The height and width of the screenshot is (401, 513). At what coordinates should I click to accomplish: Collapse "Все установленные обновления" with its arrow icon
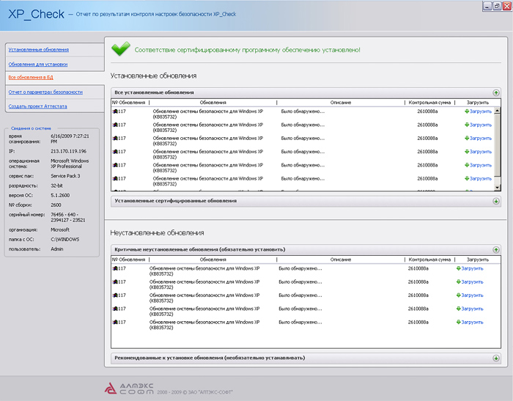click(496, 92)
